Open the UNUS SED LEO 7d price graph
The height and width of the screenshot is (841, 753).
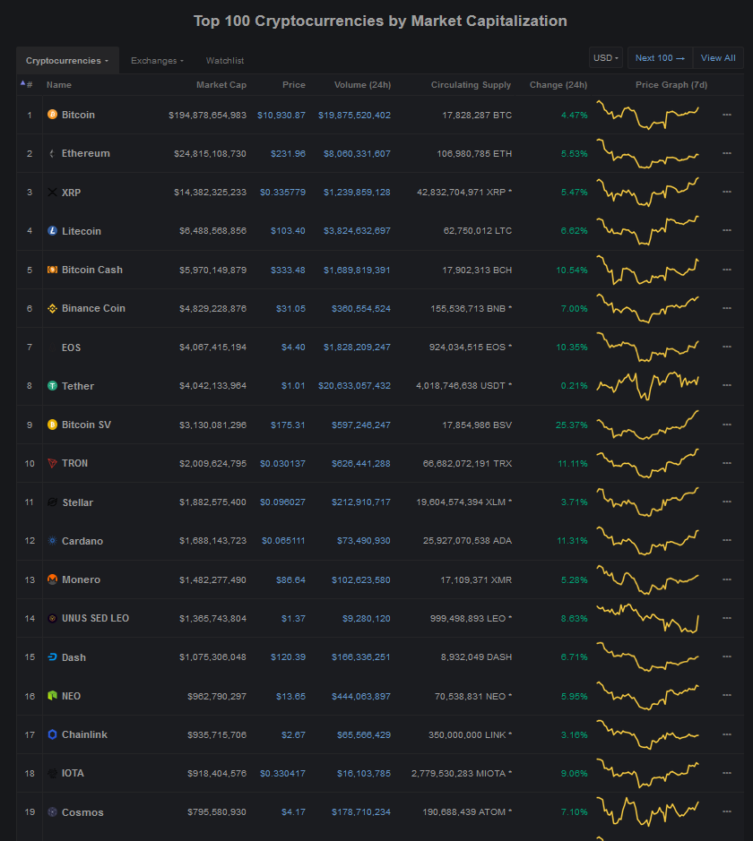pyautogui.click(x=648, y=618)
